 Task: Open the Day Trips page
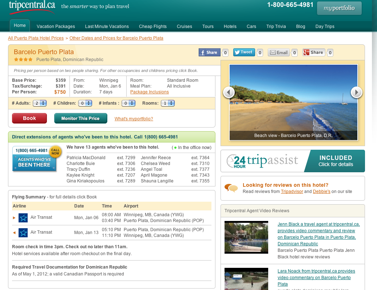(325, 27)
